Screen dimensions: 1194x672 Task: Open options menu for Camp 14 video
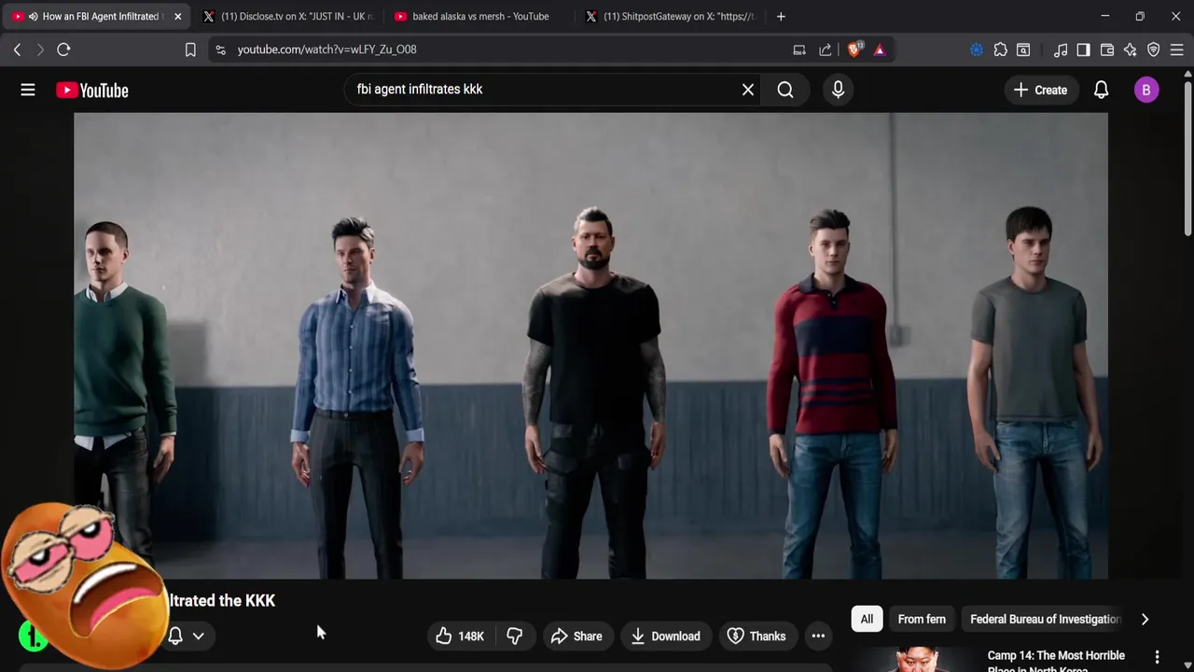click(1157, 657)
